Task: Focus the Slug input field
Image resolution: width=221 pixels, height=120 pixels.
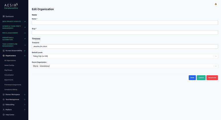Action: [x=125, y=32]
